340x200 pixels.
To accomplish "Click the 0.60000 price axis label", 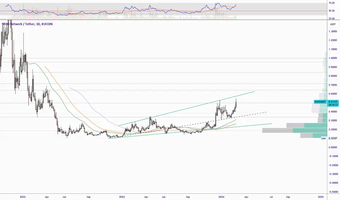I will click(333, 94).
